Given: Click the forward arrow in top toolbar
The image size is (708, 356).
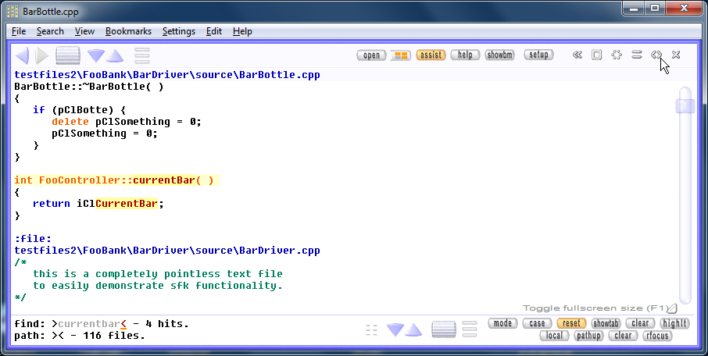Looking at the screenshot, I should [41, 55].
